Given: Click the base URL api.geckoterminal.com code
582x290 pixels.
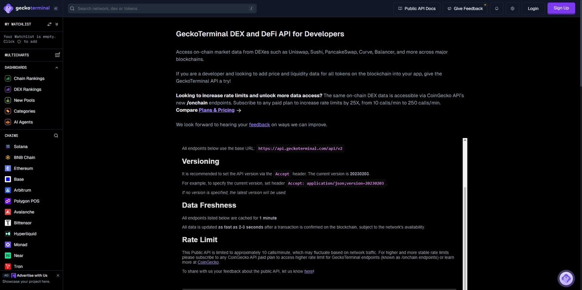Looking at the screenshot, I should (x=300, y=148).
